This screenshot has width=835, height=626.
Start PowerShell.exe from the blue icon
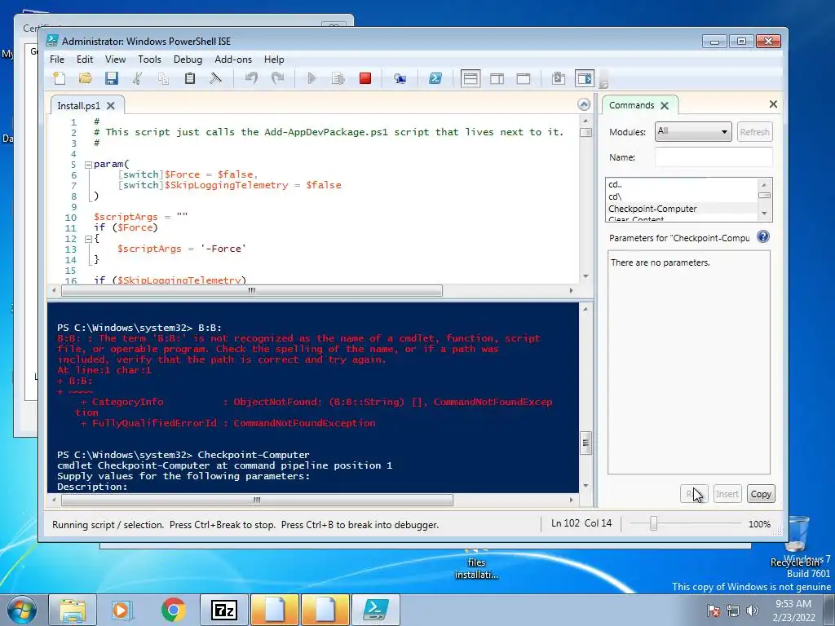[x=435, y=79]
